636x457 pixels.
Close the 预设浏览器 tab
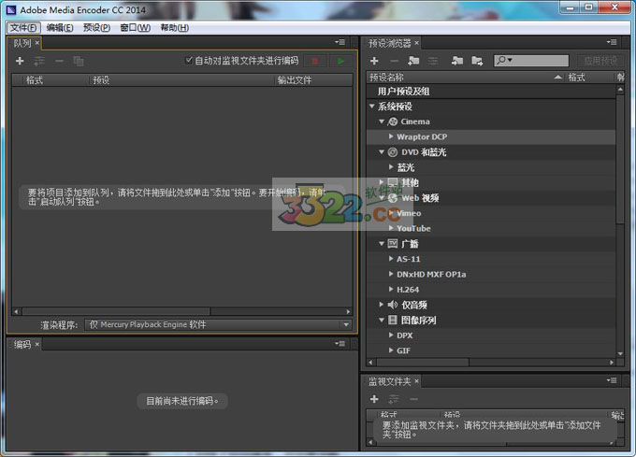click(x=417, y=43)
